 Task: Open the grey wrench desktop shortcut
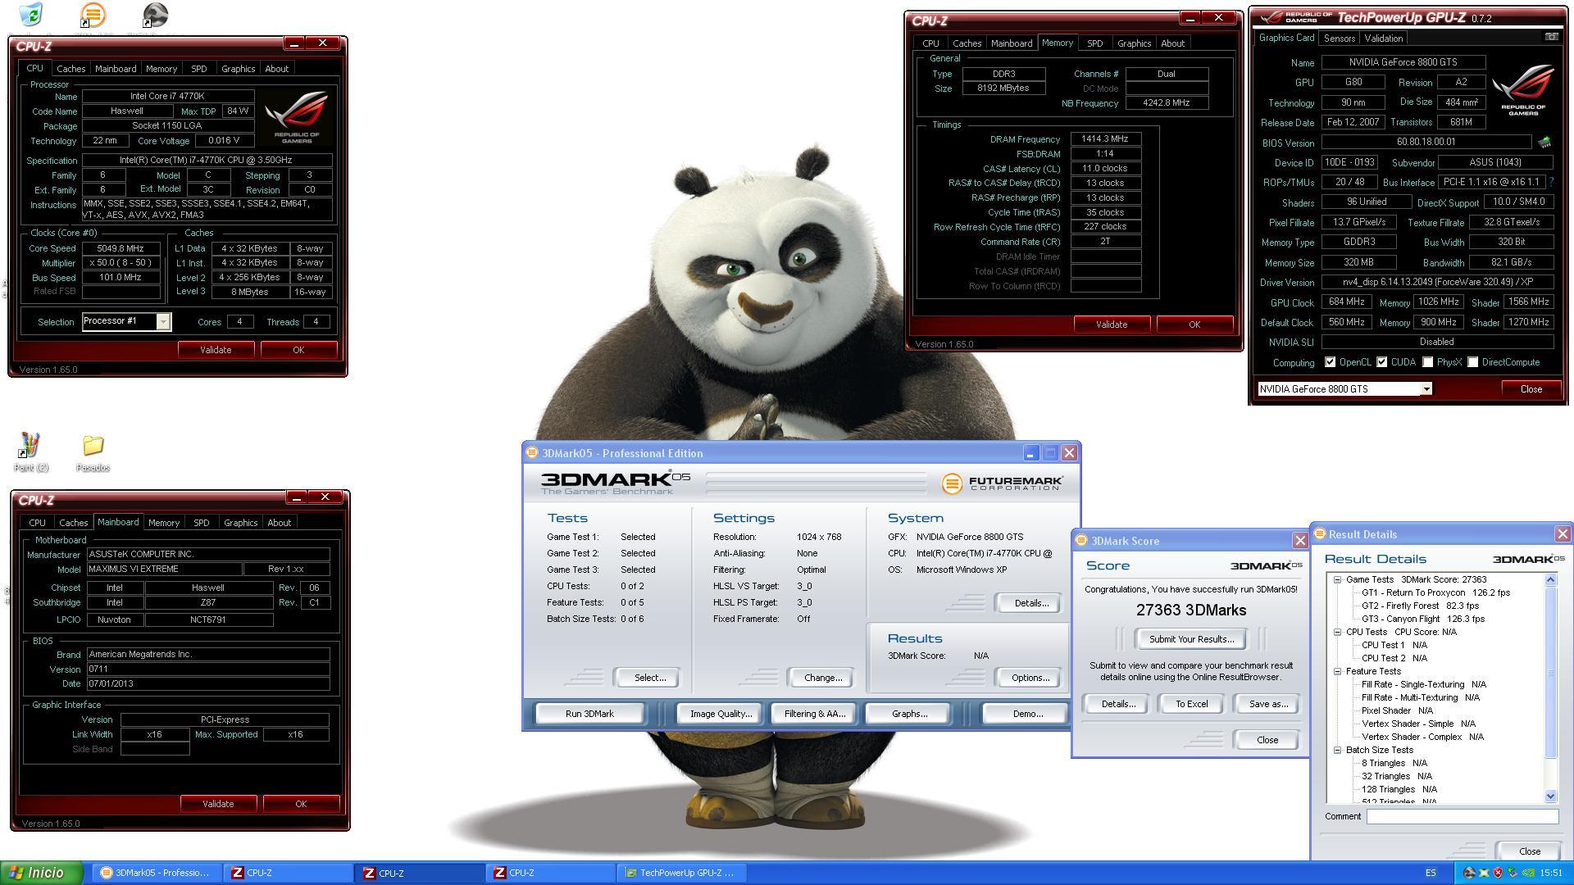155,15
